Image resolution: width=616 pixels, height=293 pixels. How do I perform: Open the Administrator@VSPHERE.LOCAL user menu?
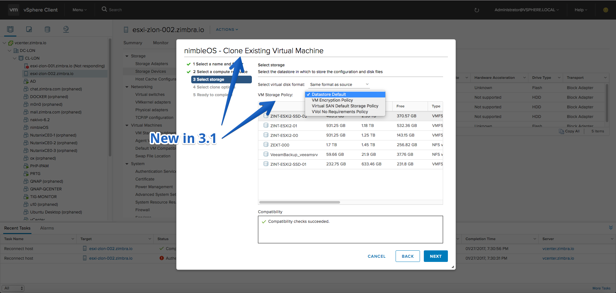[526, 10]
